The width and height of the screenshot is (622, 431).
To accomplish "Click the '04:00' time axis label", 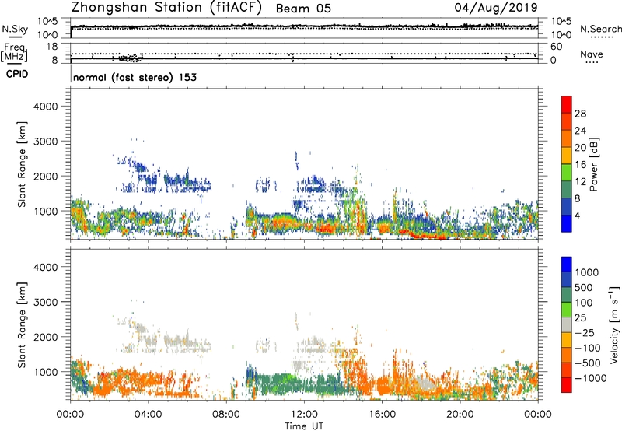I will coord(148,415).
